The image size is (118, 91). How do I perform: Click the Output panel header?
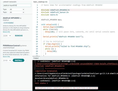[x=36, y=58]
